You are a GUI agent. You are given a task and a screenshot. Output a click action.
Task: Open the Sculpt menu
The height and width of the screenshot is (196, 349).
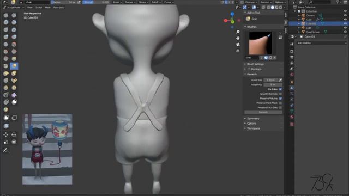[x=39, y=7]
